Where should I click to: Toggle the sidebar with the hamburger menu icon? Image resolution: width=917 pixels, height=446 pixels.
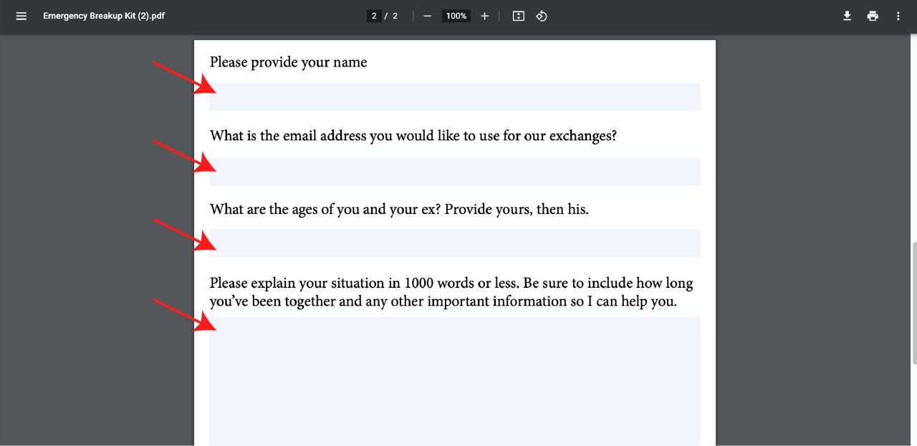pos(21,16)
